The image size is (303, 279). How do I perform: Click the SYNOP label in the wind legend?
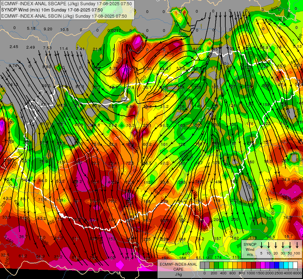[x=250, y=244]
